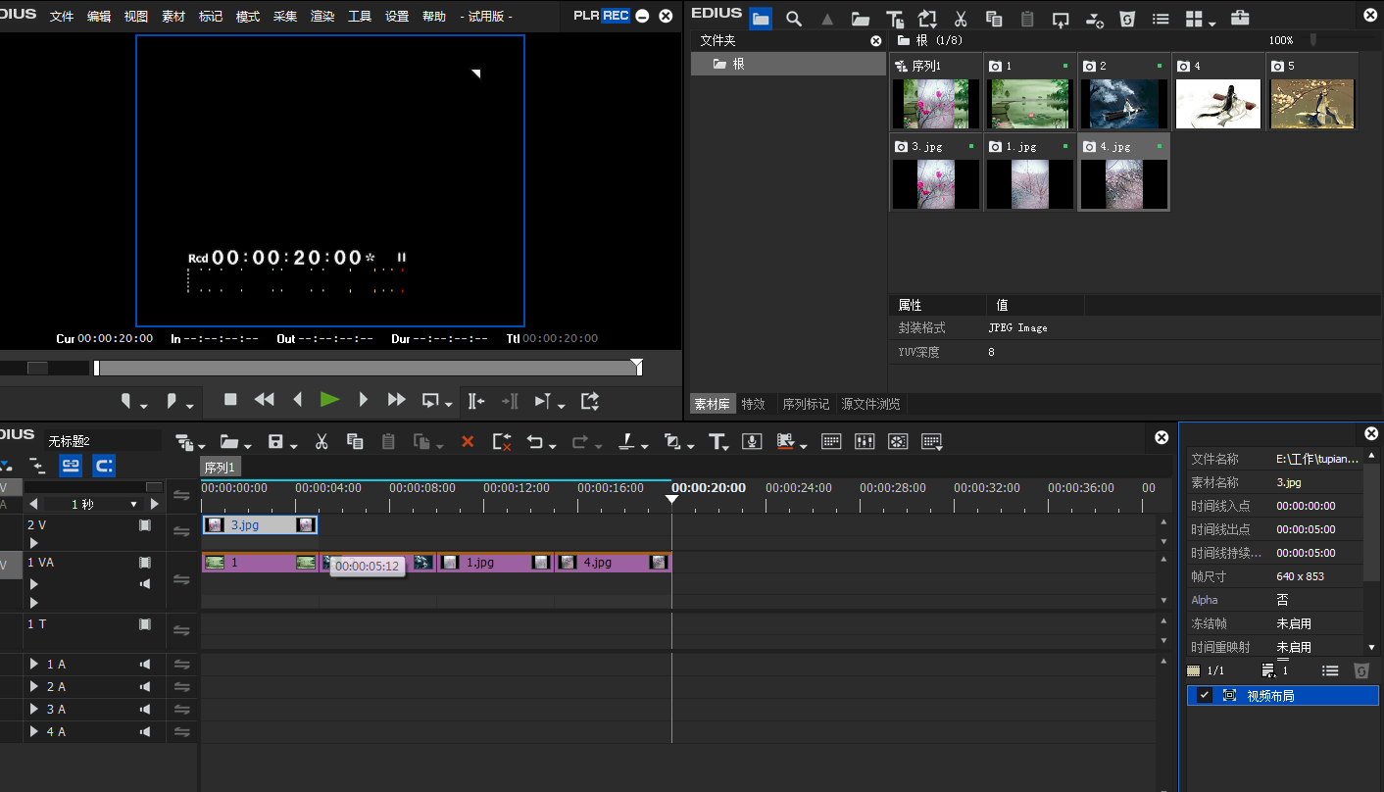Mute the 1 A audio track

[145, 665]
